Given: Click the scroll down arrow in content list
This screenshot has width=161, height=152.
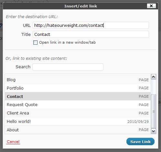Looking at the screenshot, I should (154, 131).
